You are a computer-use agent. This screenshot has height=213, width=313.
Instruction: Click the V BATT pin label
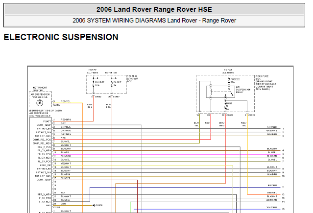[47, 121]
